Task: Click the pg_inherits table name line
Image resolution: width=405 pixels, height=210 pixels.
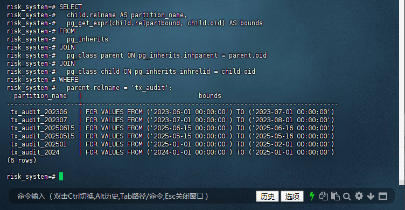Action: 88,39
